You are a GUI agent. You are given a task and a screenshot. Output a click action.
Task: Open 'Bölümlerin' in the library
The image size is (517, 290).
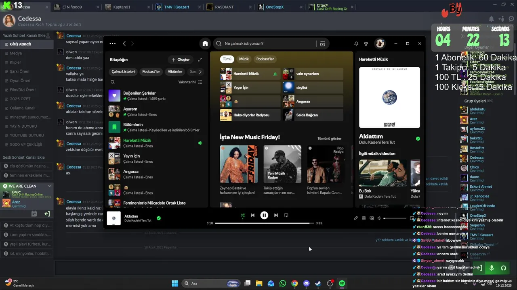coord(156,127)
